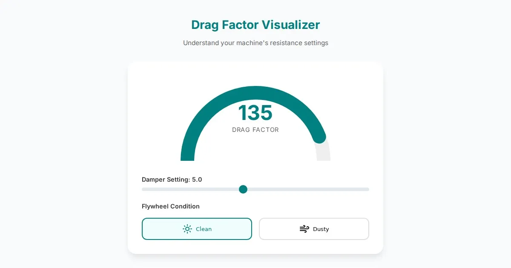
Task: Select the Dusty flywheel condition
Action: pos(314,229)
